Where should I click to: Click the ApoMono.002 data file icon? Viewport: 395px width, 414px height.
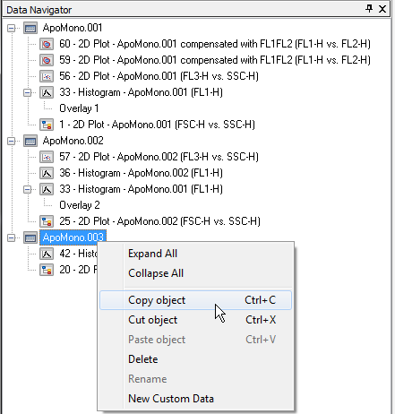(x=30, y=142)
